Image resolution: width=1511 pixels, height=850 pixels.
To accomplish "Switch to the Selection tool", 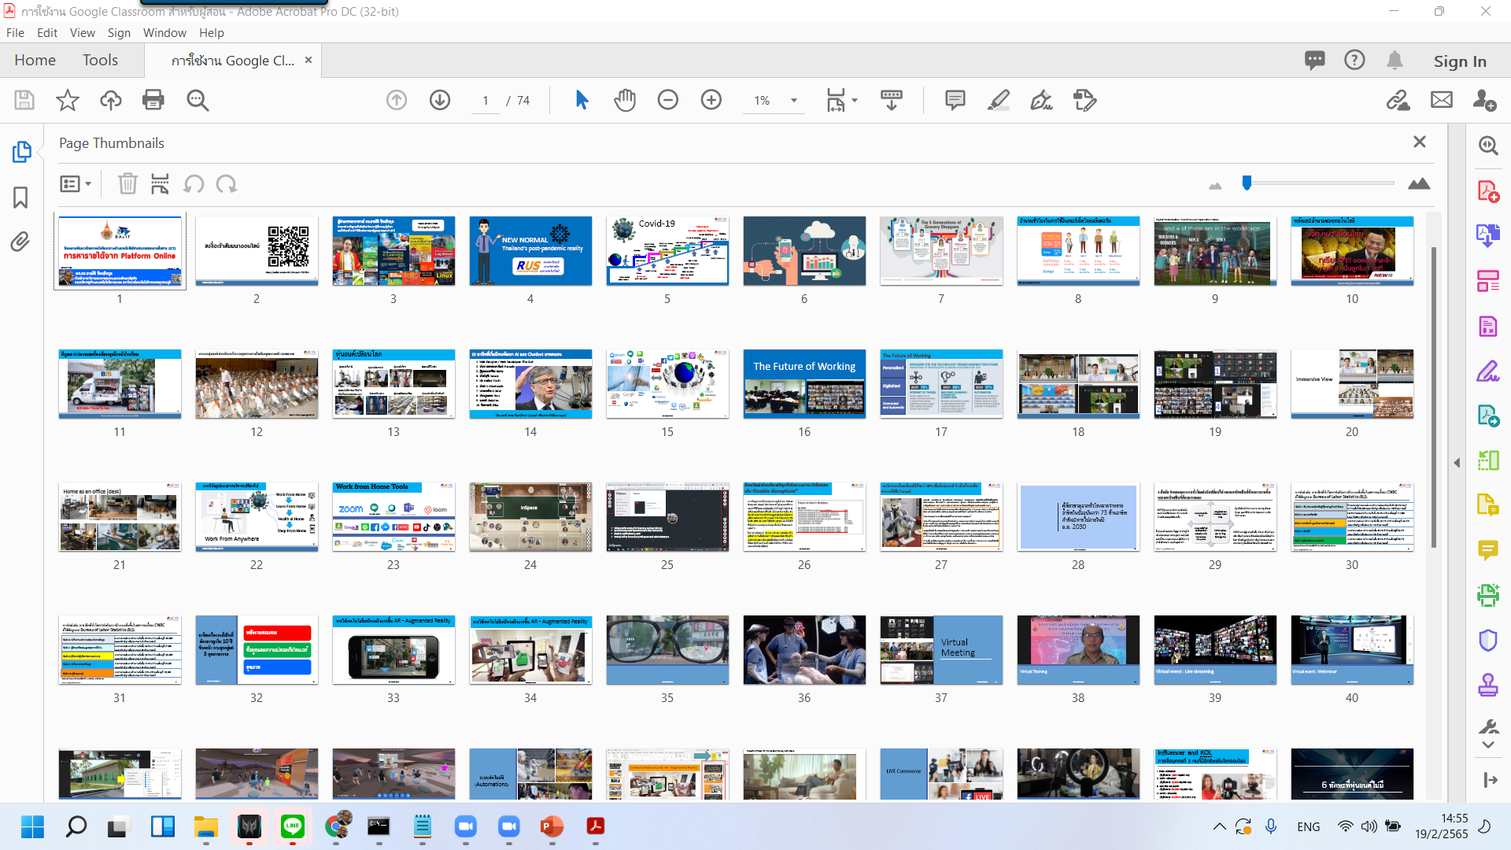I will (x=582, y=100).
